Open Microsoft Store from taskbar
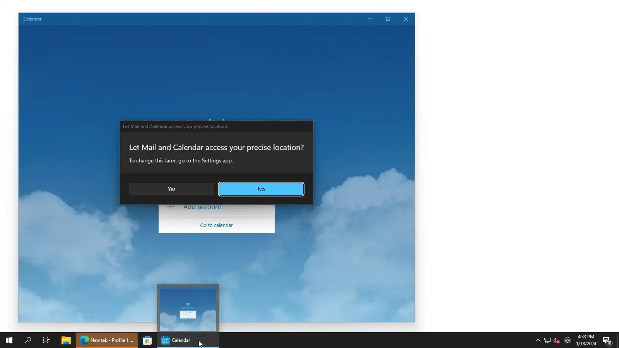The height and width of the screenshot is (348, 619). [x=147, y=340]
